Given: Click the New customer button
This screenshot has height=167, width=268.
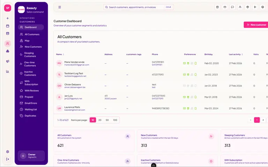Looking at the screenshot, I should pos(256,25).
